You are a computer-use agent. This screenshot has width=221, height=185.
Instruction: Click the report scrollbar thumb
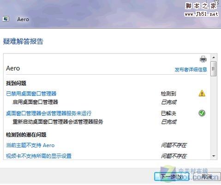point(214,69)
